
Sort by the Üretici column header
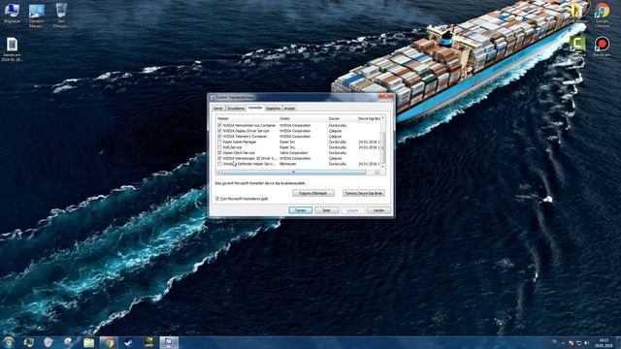(303, 118)
